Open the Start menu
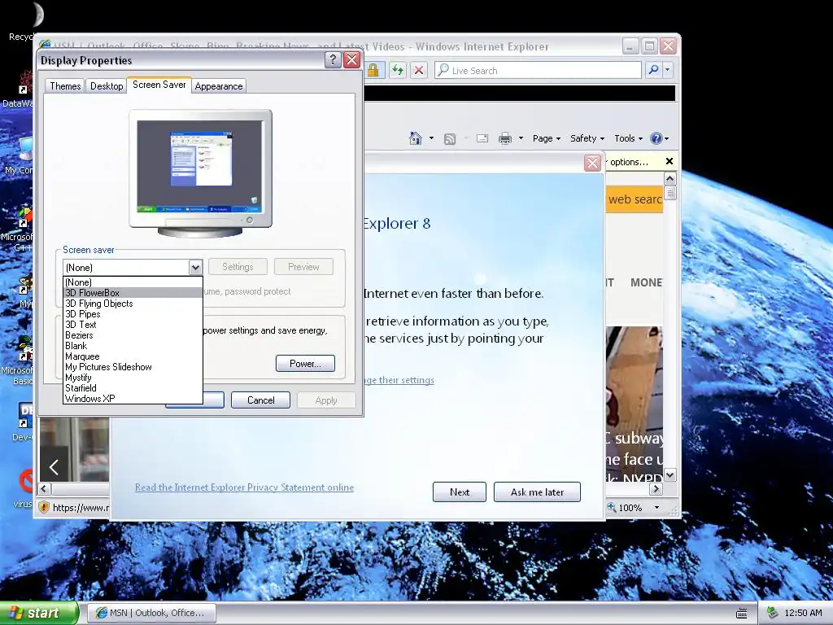Screen dimensions: 833x625 [x=38, y=613]
